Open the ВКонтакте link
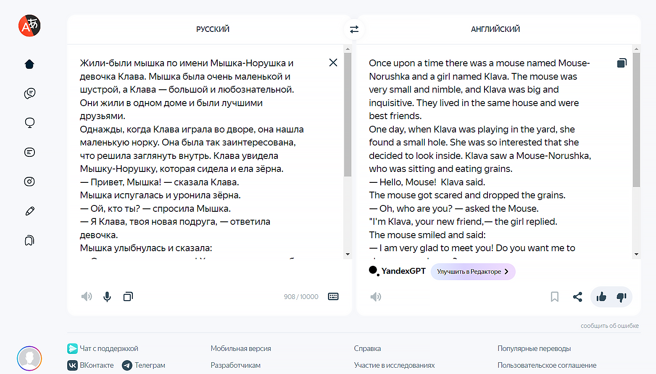Screen dimensions: 656x374 point(90,365)
